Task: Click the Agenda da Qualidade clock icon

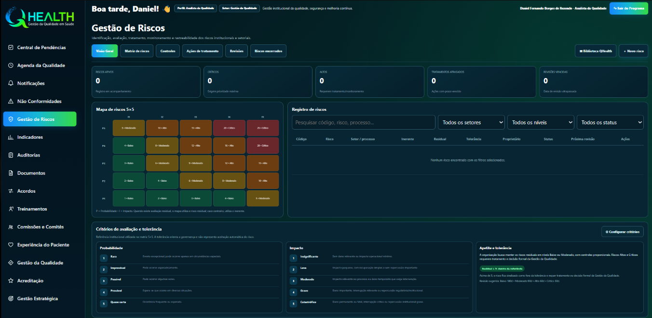Action: (11, 66)
